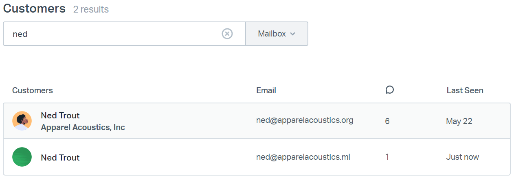
Task: Click the conversations speech bubble column icon
Action: (x=389, y=90)
